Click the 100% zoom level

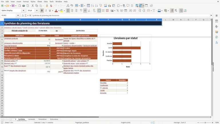[x=217, y=123]
